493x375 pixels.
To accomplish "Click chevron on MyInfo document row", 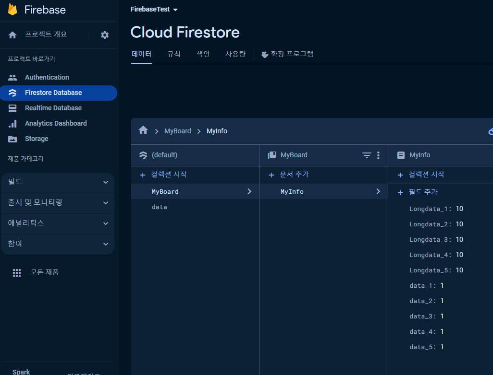I will pos(378,191).
